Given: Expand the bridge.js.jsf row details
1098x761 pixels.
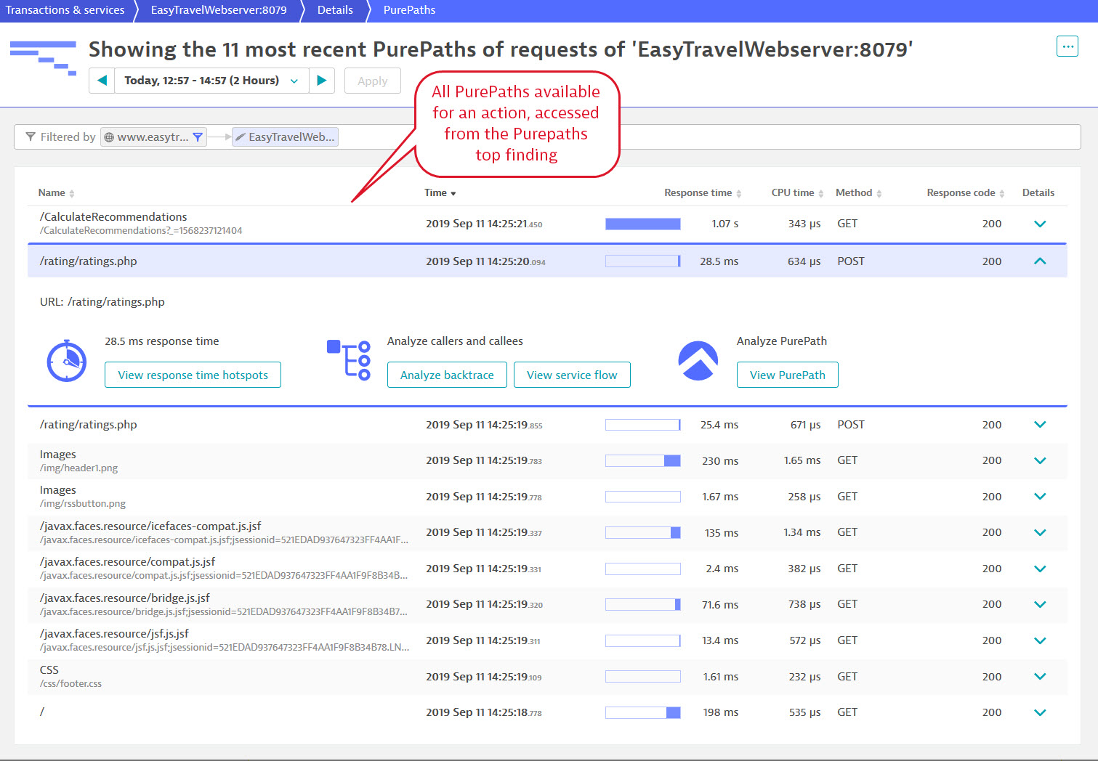Looking at the screenshot, I should click(1040, 604).
